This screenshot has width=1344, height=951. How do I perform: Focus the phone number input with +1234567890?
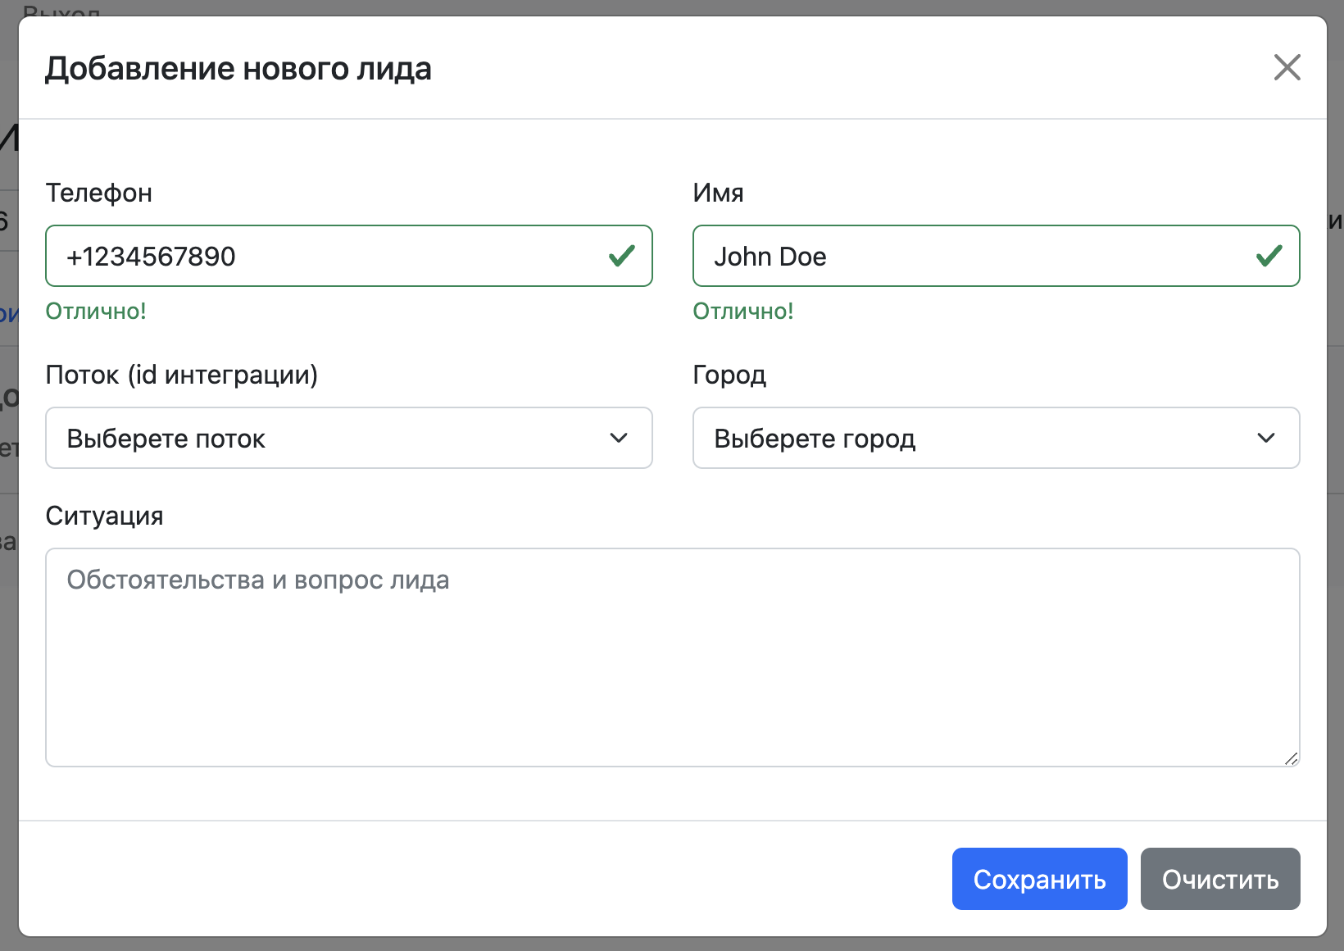(x=328, y=256)
